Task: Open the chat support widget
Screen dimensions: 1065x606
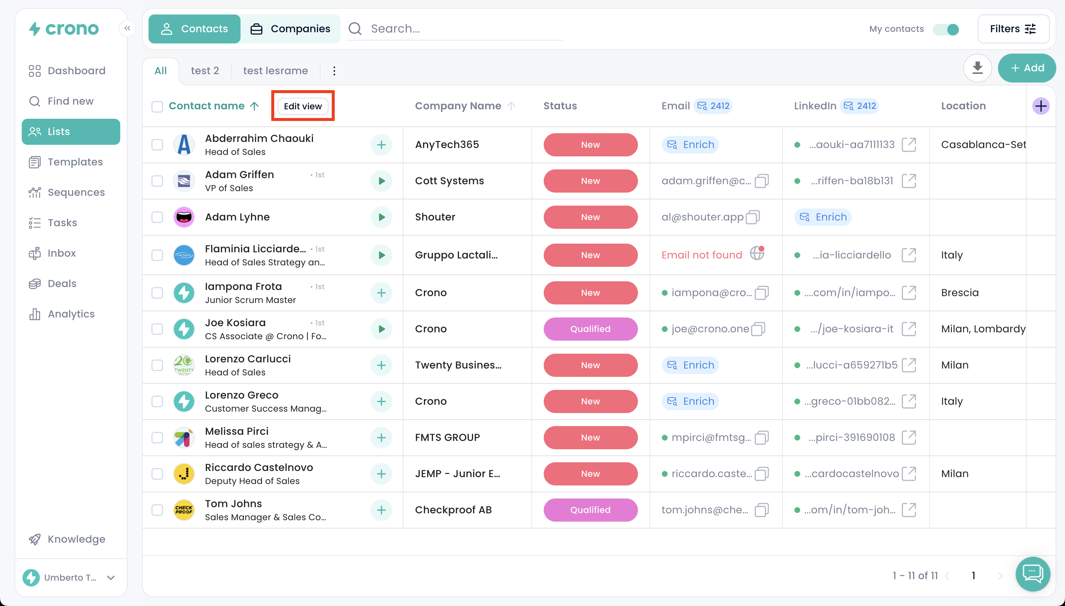Action: [x=1032, y=574]
